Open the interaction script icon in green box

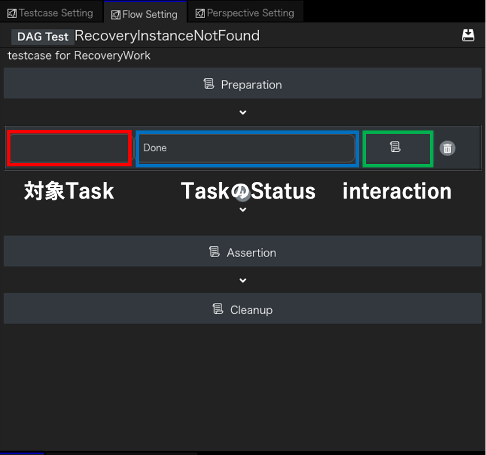click(x=395, y=147)
